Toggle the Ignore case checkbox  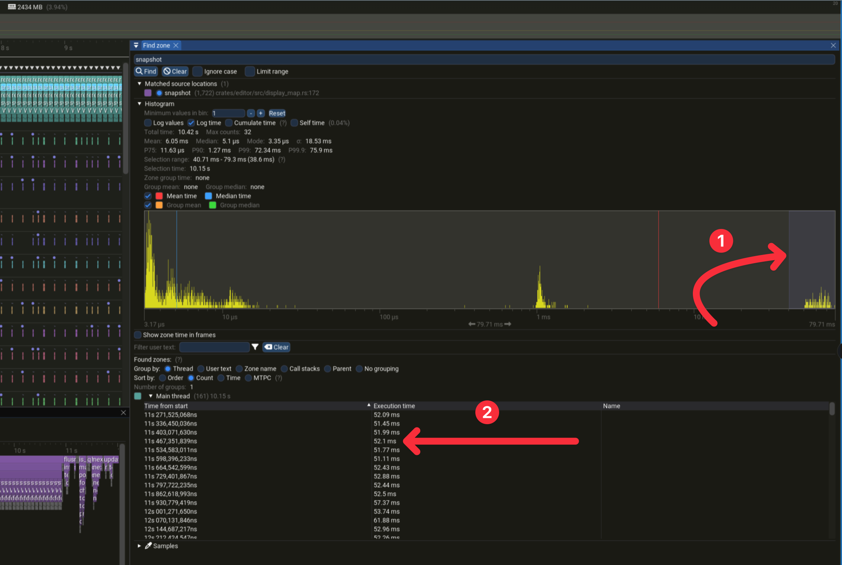197,71
